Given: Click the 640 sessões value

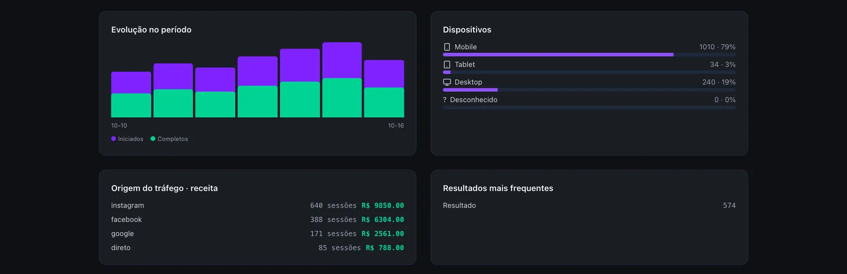Looking at the screenshot, I should point(334,205).
